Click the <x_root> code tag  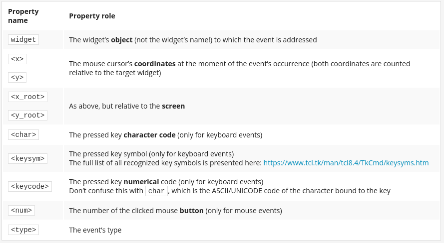(27, 97)
